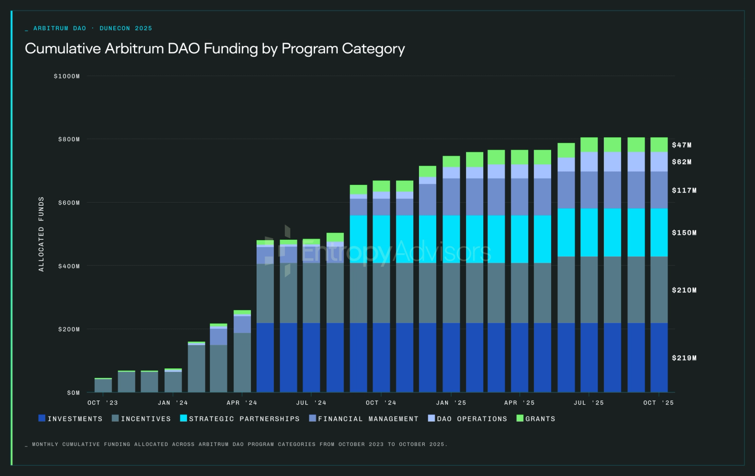
Task: Click the Jan '25 bar's Financial Management segment
Action: tap(451, 197)
